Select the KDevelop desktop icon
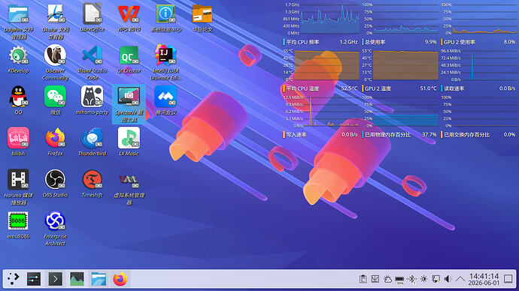 point(19,55)
